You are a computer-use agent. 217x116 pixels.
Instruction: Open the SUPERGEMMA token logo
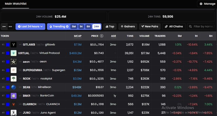(x=13, y=70)
